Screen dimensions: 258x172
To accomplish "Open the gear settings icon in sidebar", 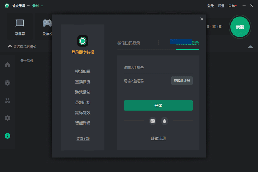I will point(7,118).
